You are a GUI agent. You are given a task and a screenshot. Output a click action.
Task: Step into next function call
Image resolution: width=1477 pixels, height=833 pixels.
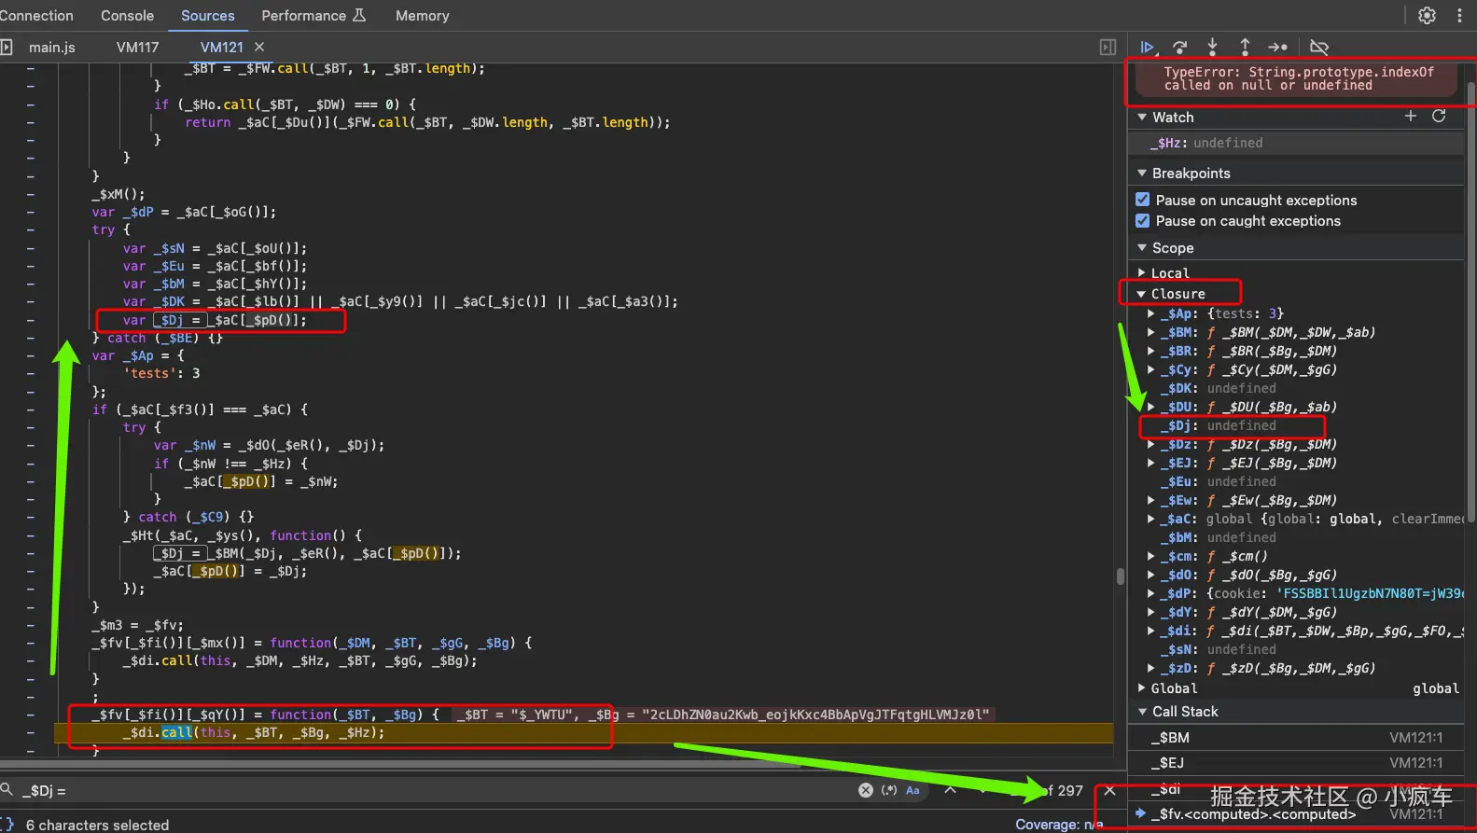[1212, 47]
